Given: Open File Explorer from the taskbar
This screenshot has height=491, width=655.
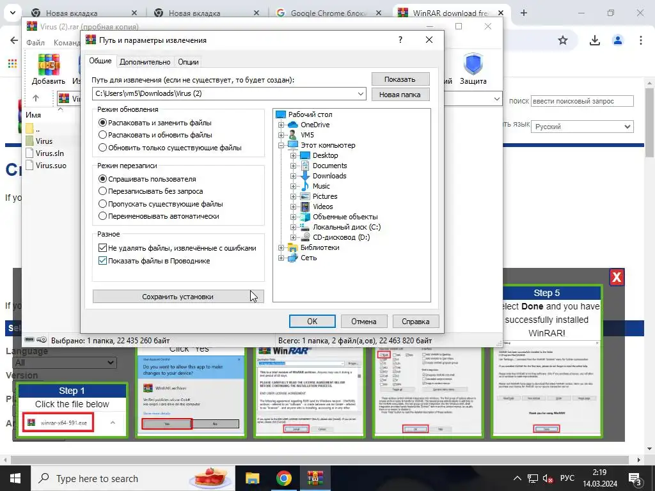Looking at the screenshot, I should click(252, 478).
